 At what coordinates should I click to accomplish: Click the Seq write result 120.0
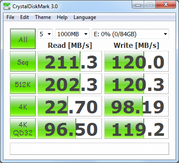click(136, 61)
